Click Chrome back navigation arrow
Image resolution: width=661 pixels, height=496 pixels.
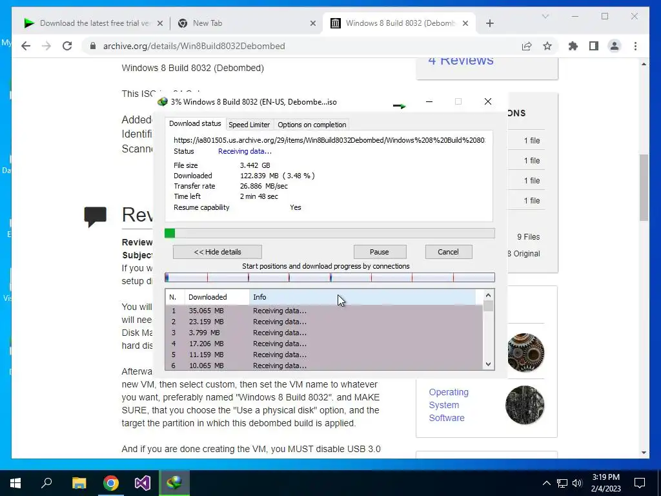[26, 46]
